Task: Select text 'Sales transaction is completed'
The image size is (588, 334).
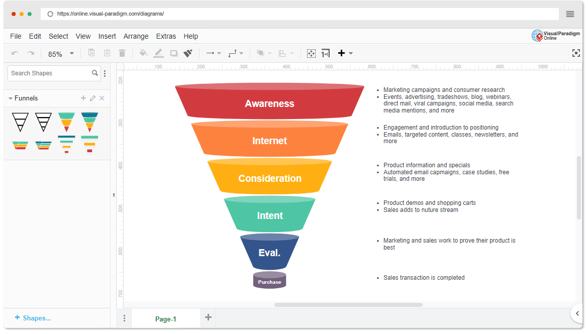Action: (x=424, y=278)
